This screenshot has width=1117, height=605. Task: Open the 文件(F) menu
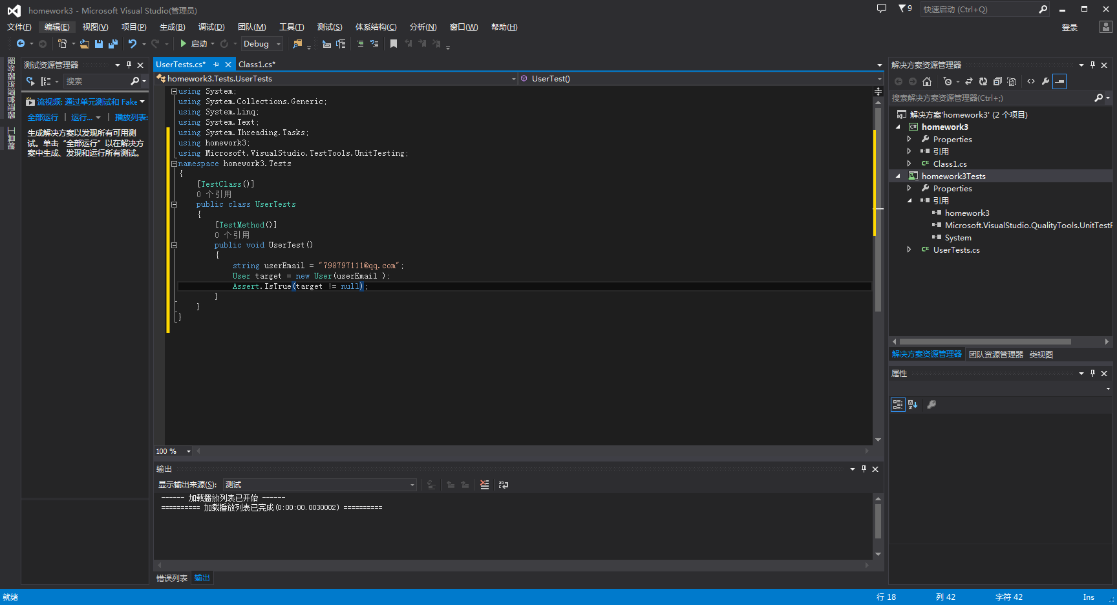pos(19,27)
